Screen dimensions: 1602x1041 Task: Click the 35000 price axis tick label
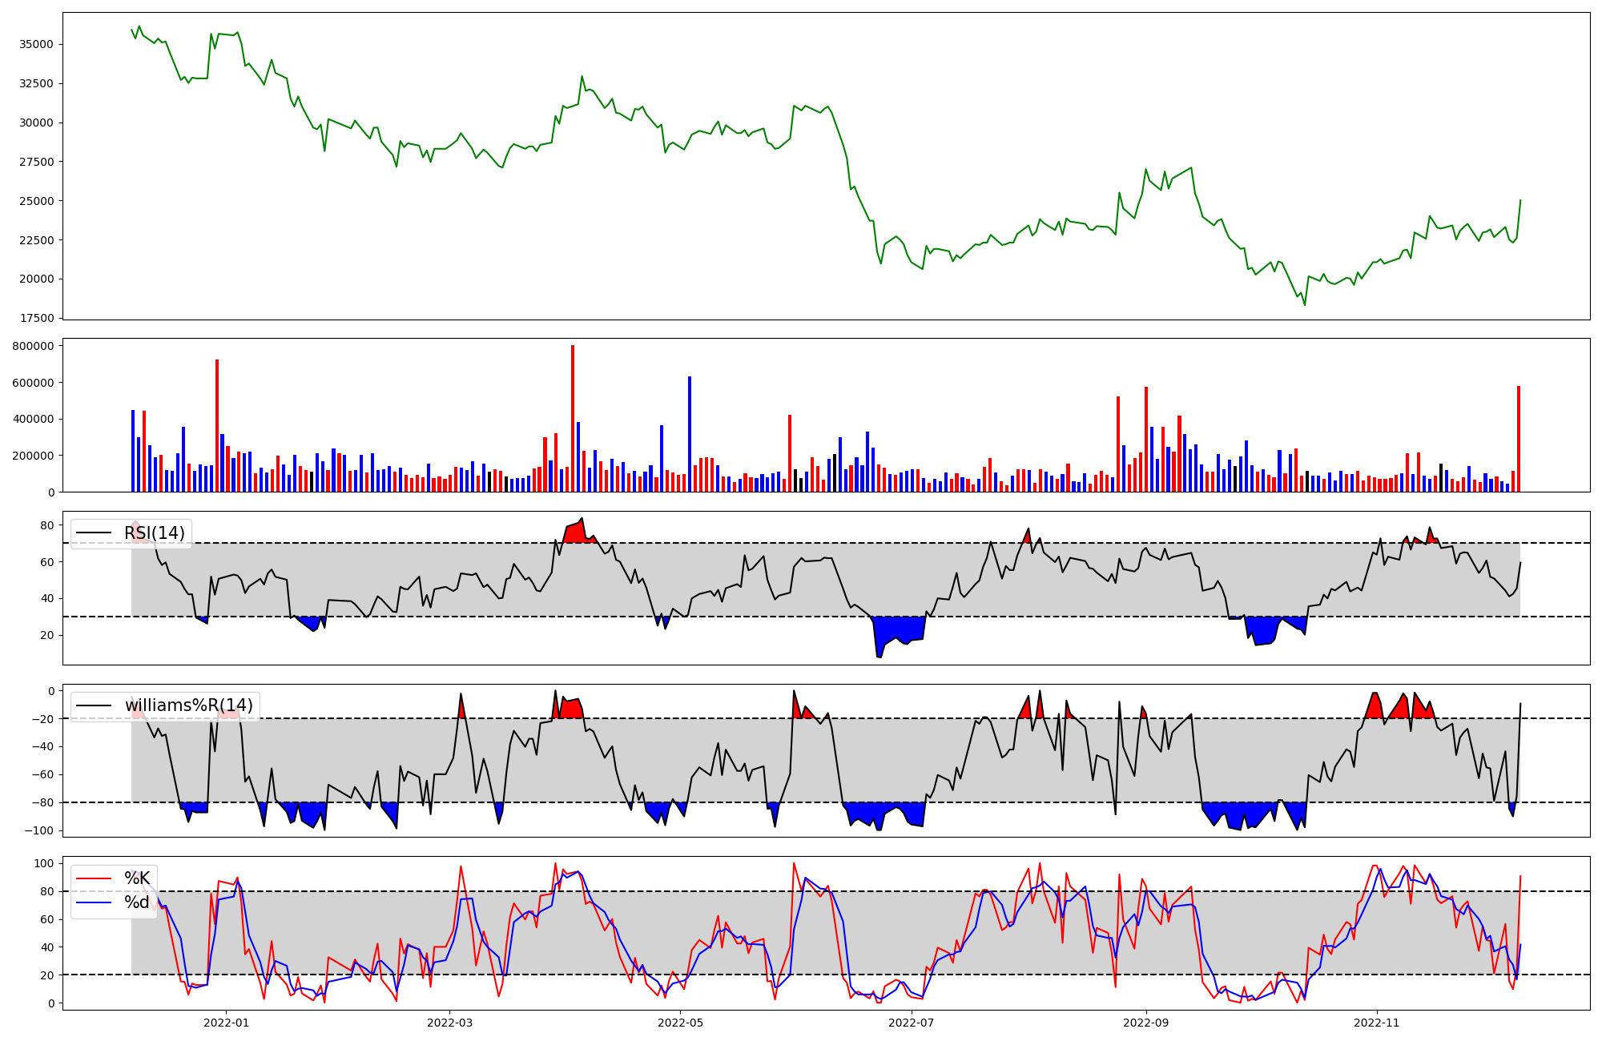pos(36,44)
